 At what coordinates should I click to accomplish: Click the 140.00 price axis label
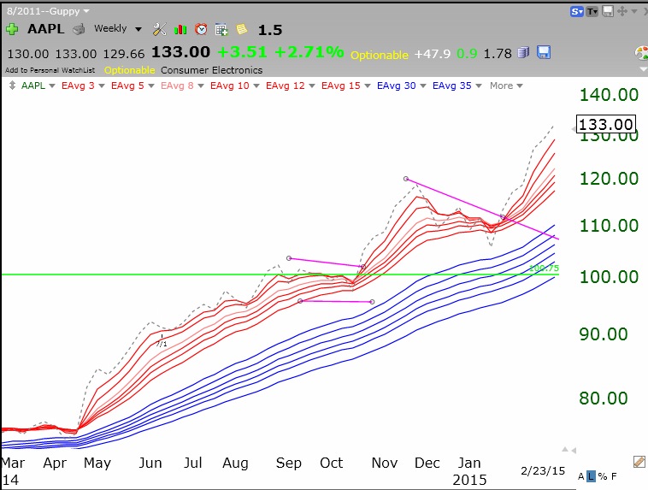point(610,95)
